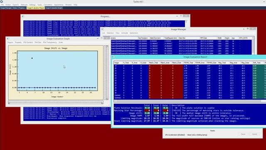Open the Network menu
This screenshot has width=266, height=150.
(x=24, y=5)
